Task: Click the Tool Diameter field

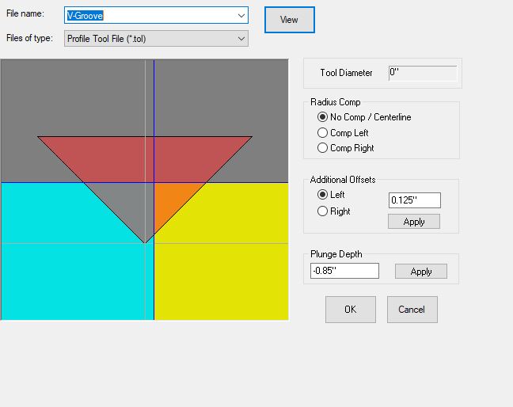Action: [423, 73]
